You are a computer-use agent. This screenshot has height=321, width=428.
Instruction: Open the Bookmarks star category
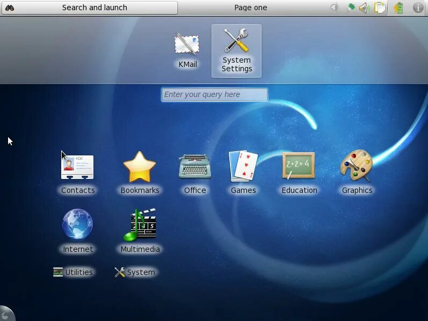click(140, 173)
